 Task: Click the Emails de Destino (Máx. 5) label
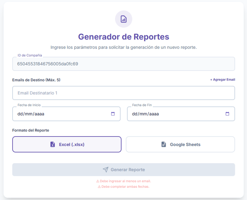tap(36, 80)
